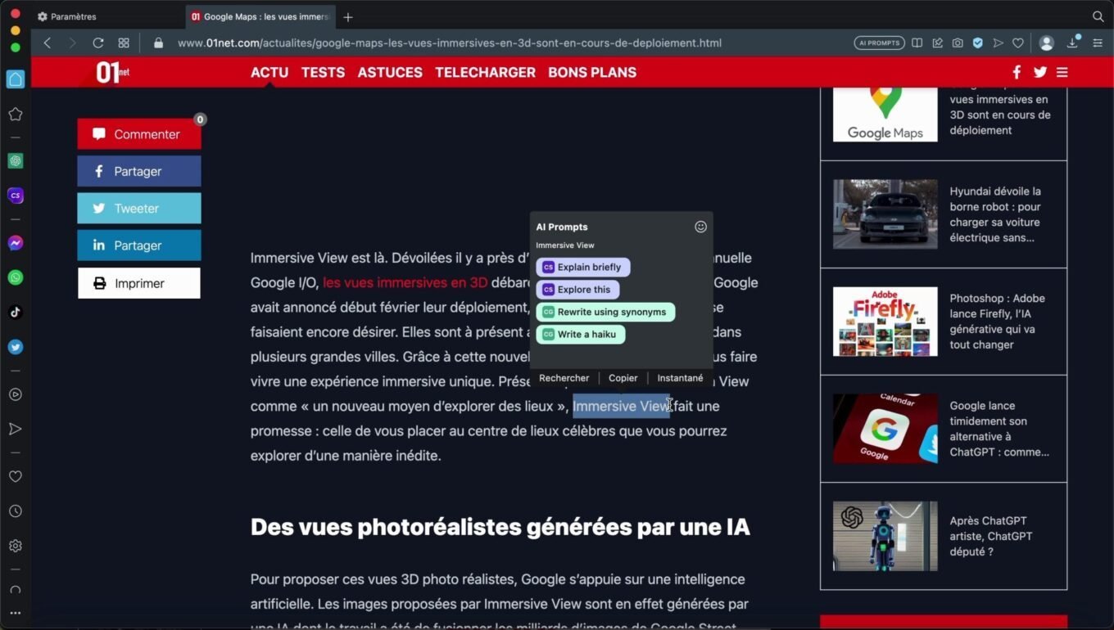Image resolution: width=1114 pixels, height=630 pixels.
Task: Reload the current page
Action: point(98,43)
